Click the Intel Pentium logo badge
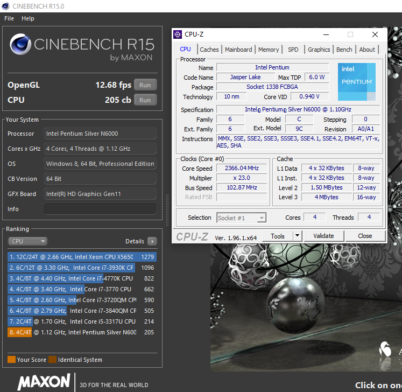 [357, 82]
